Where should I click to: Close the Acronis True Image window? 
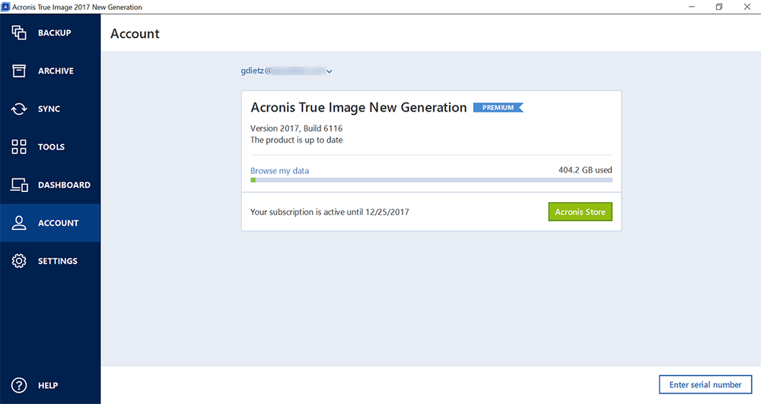coord(747,7)
